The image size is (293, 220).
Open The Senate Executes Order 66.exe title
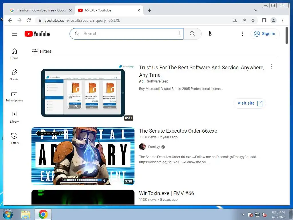[178, 131]
